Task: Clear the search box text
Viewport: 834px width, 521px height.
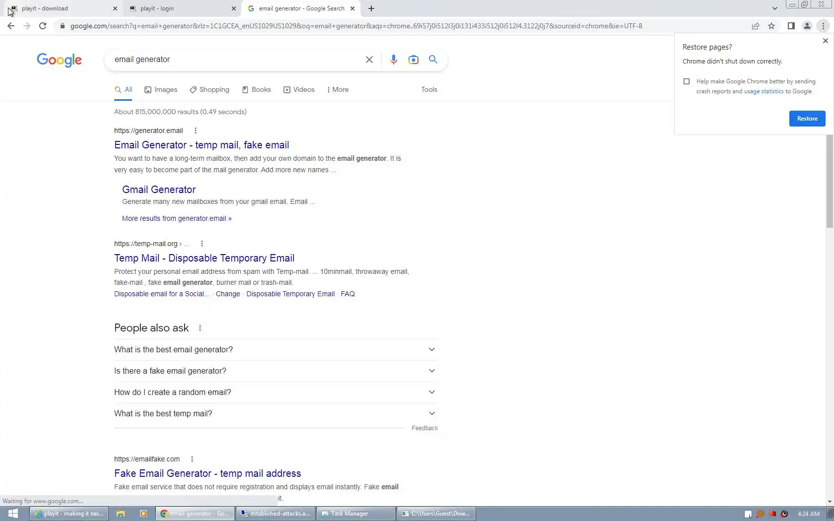Action: [369, 60]
